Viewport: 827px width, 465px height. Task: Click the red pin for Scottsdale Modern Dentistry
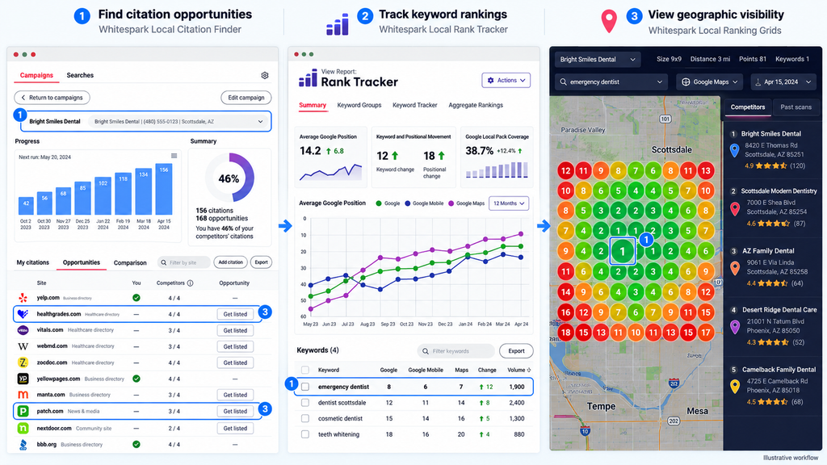[734, 209]
